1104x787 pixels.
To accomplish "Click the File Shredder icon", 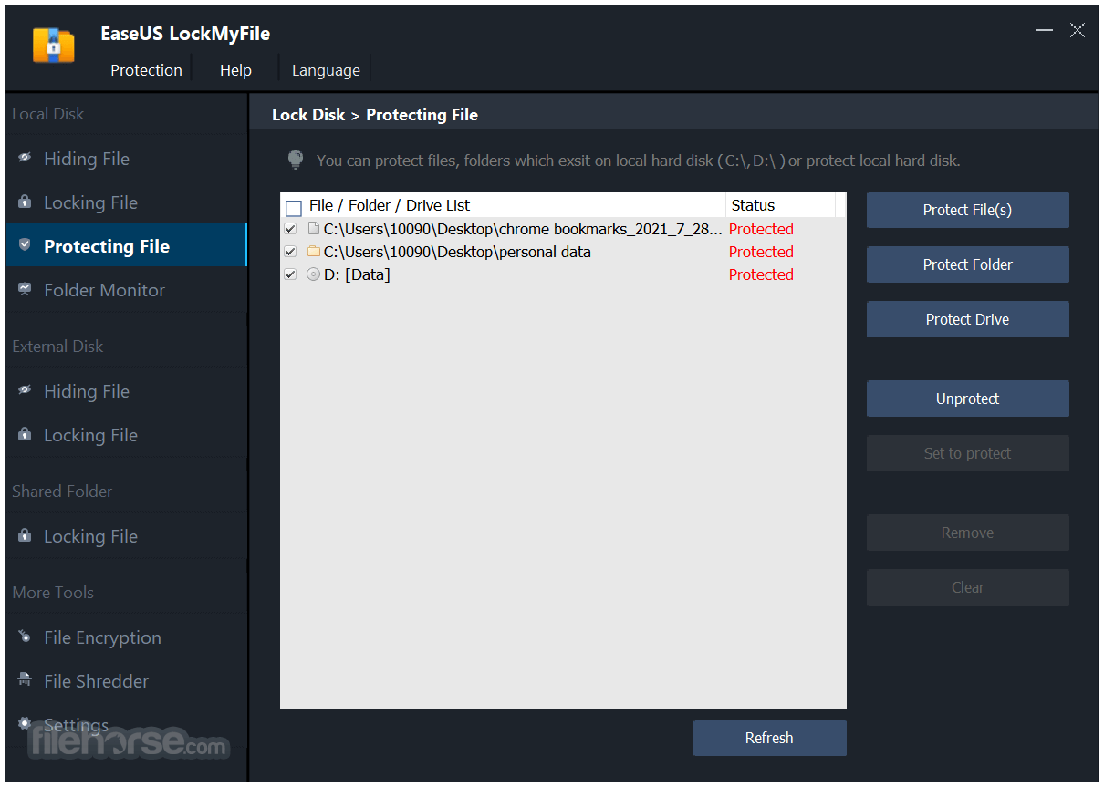I will click(x=25, y=680).
